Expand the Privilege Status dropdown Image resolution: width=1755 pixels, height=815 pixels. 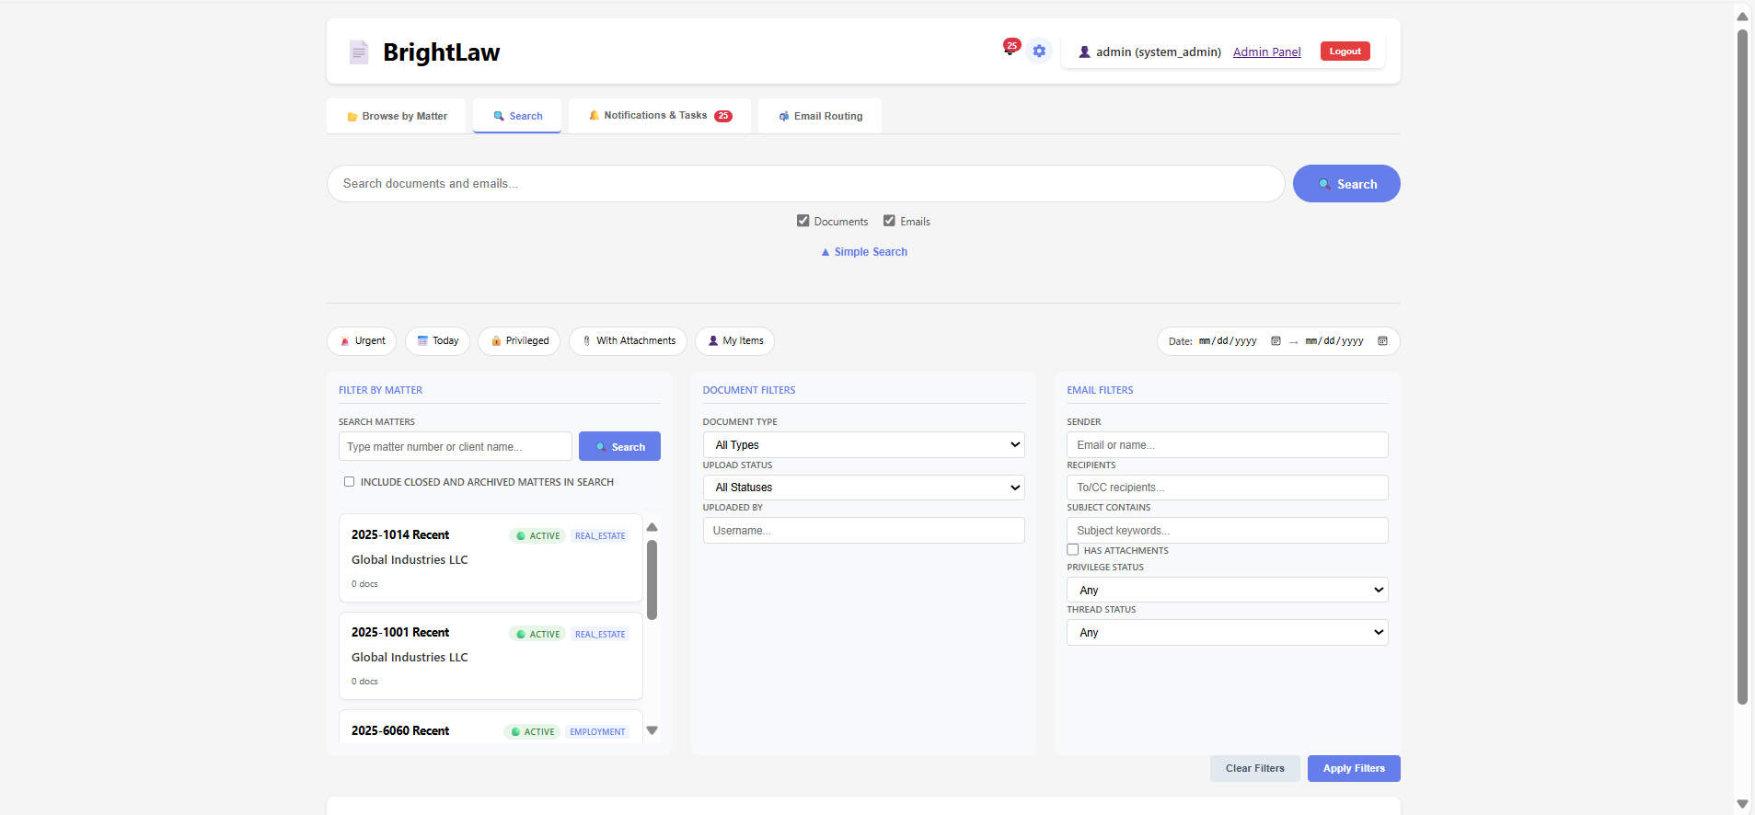(x=1227, y=591)
